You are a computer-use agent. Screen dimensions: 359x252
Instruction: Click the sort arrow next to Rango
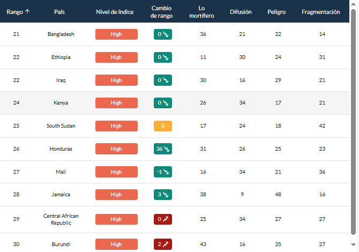click(27, 12)
